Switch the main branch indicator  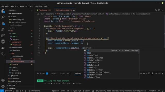coord(8,91)
